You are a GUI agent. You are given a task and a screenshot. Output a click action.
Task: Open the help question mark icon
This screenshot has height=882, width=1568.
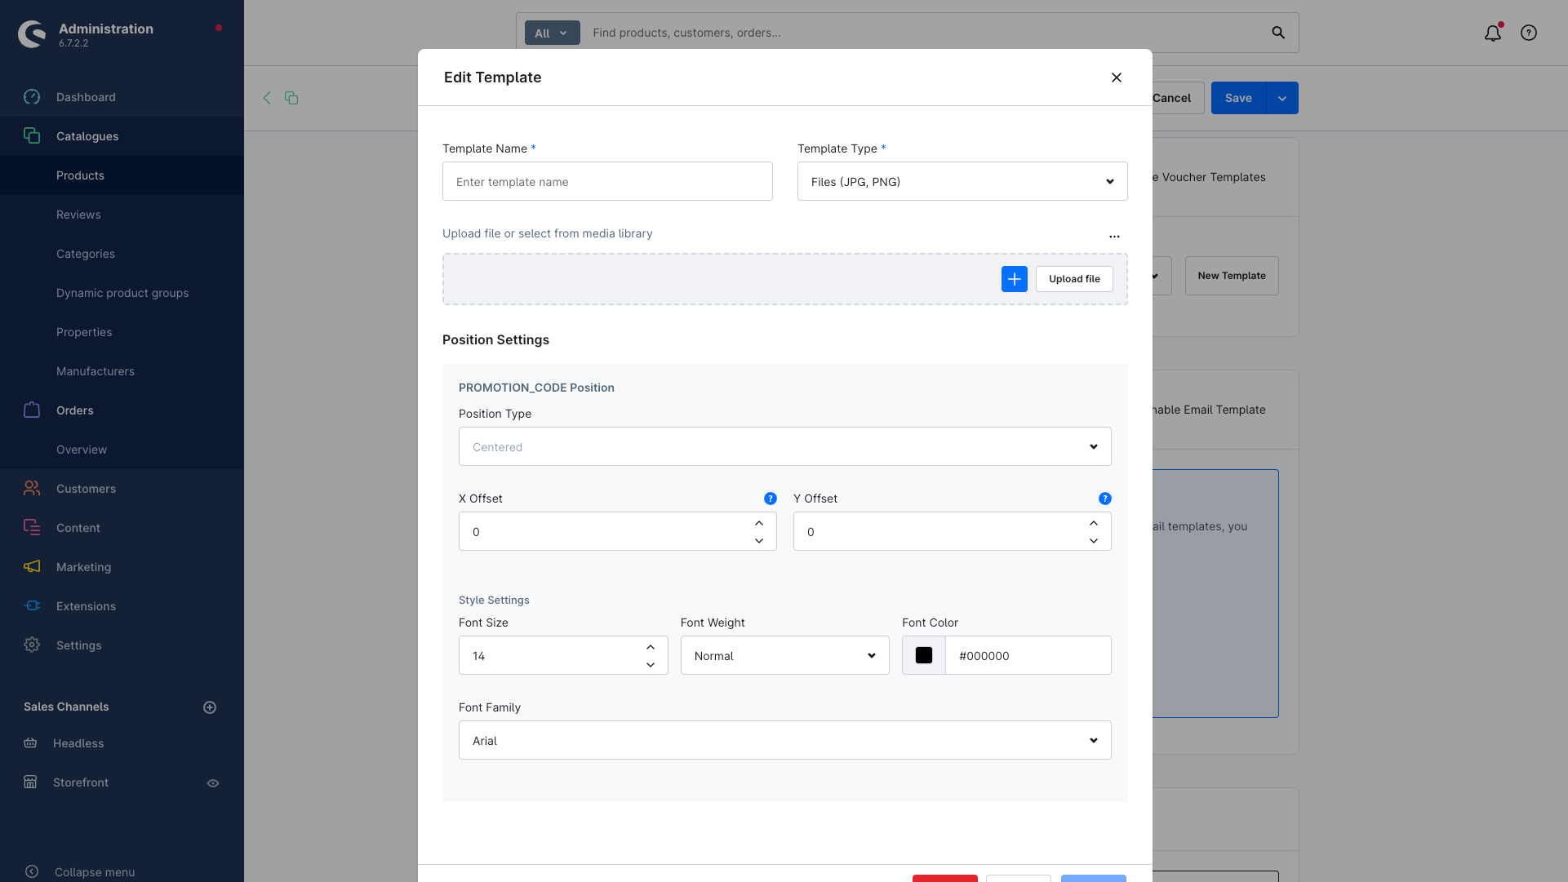[x=1529, y=33]
